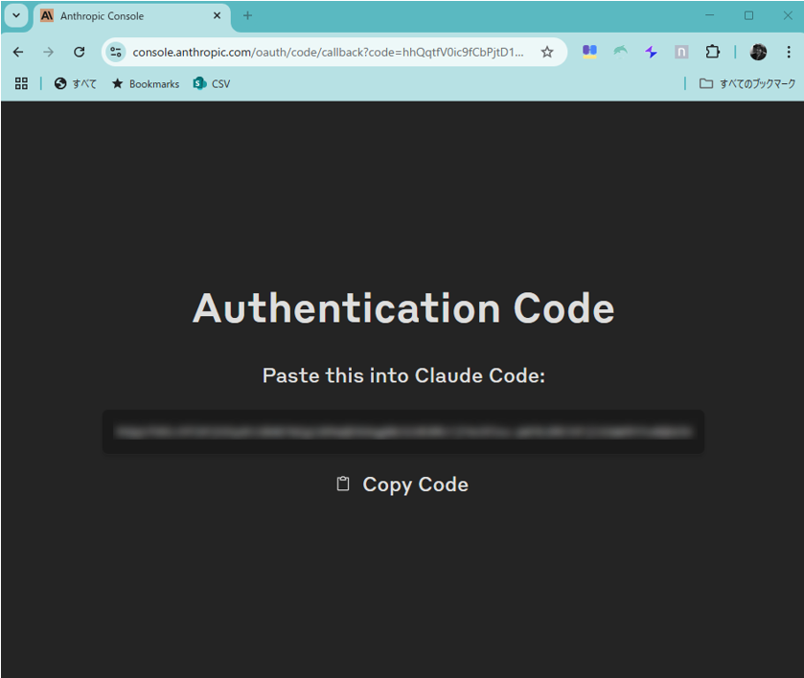Open the apps grid shortcut
Image resolution: width=804 pixels, height=678 pixels.
pos(21,83)
